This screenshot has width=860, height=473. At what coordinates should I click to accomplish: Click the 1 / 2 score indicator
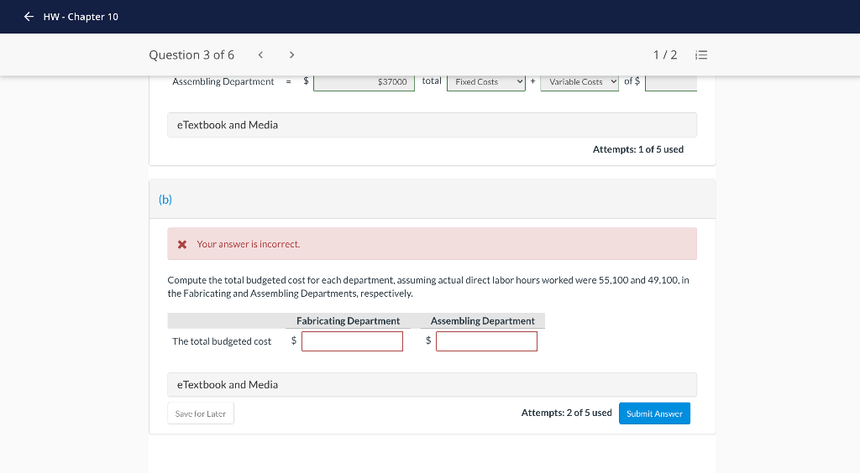tap(665, 55)
